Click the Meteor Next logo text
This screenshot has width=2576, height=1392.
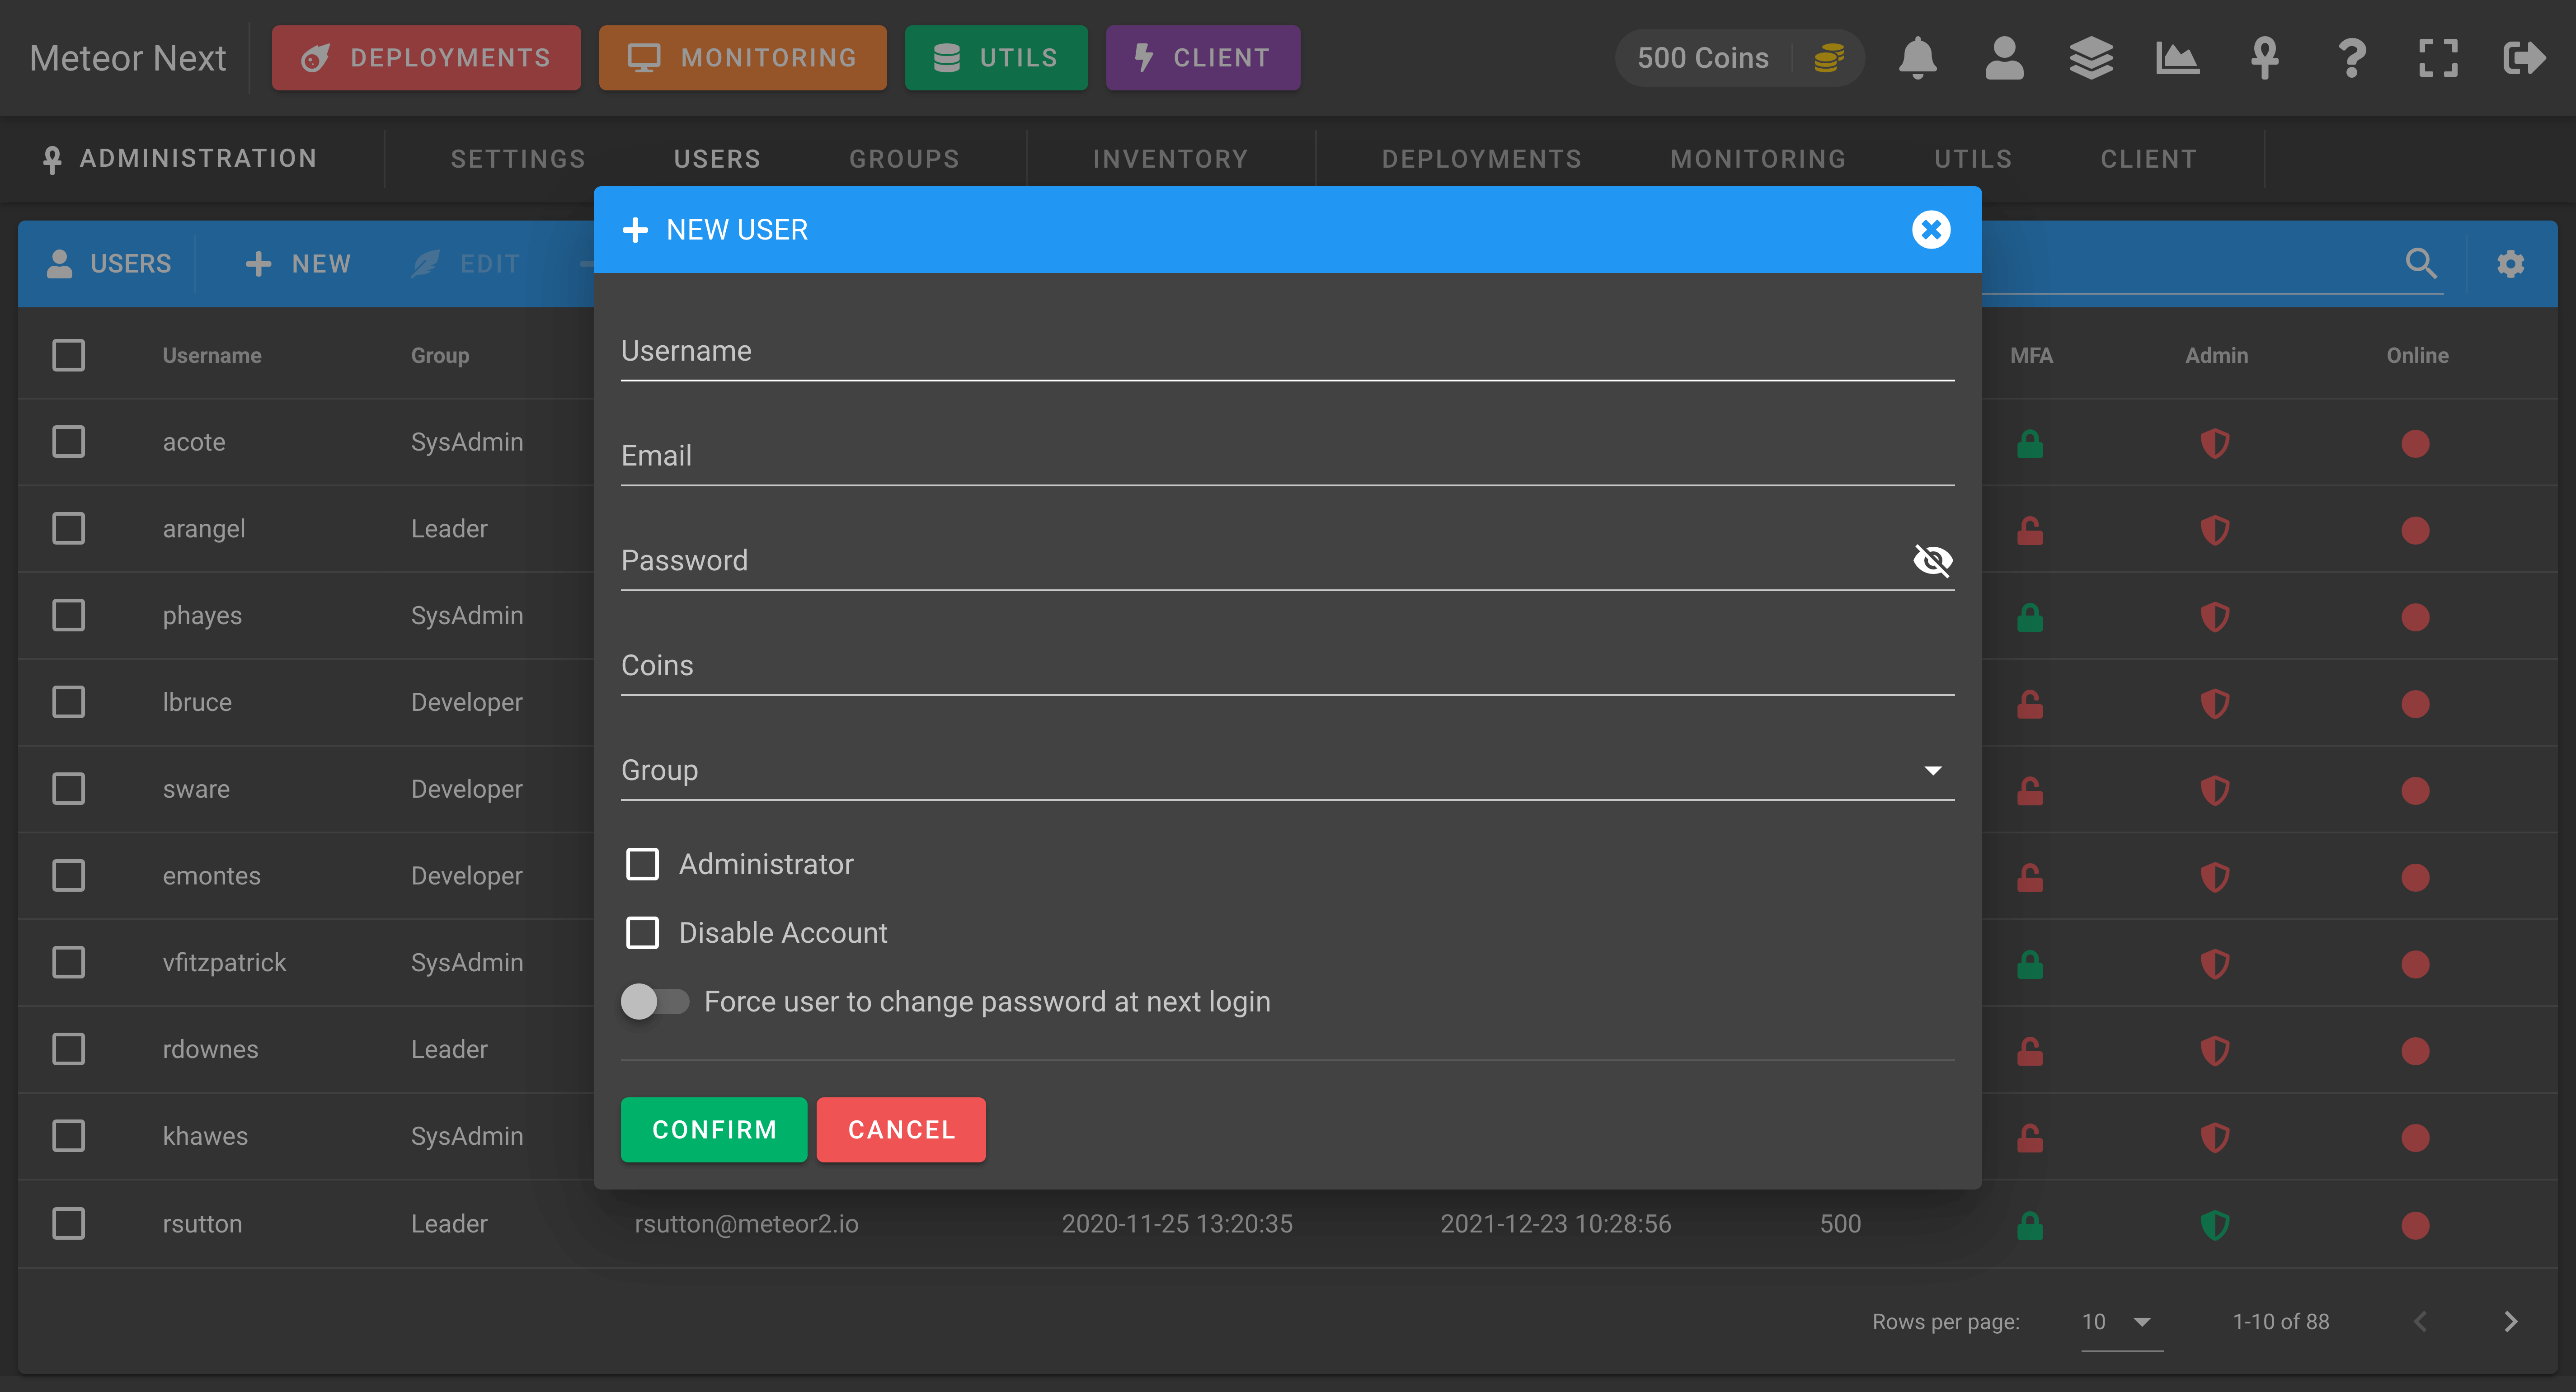(x=128, y=58)
